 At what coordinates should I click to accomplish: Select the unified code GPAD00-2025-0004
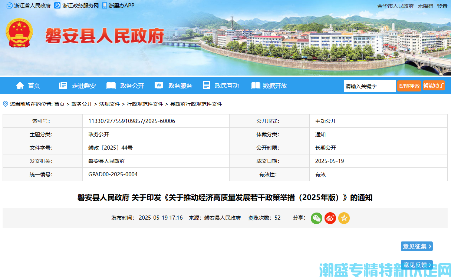coord(113,174)
